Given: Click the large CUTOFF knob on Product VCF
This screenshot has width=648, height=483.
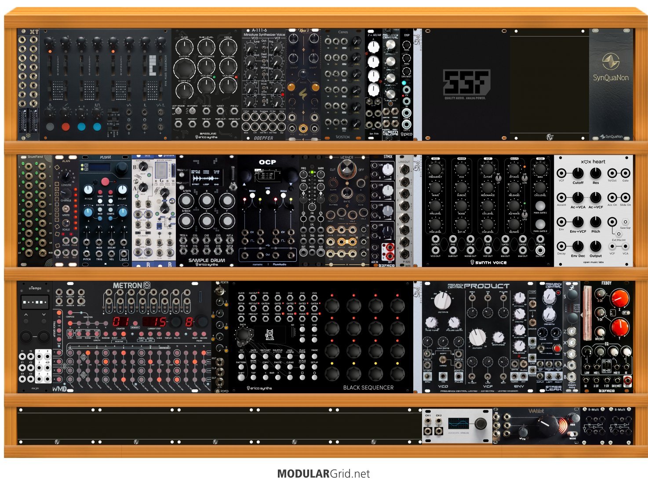Looking at the screenshot, I should (477, 337).
